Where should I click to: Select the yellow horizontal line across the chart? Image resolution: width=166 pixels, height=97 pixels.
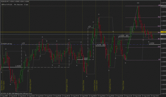80,32
